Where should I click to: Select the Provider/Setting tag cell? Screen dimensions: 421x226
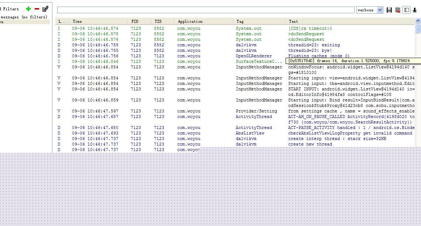click(256, 111)
